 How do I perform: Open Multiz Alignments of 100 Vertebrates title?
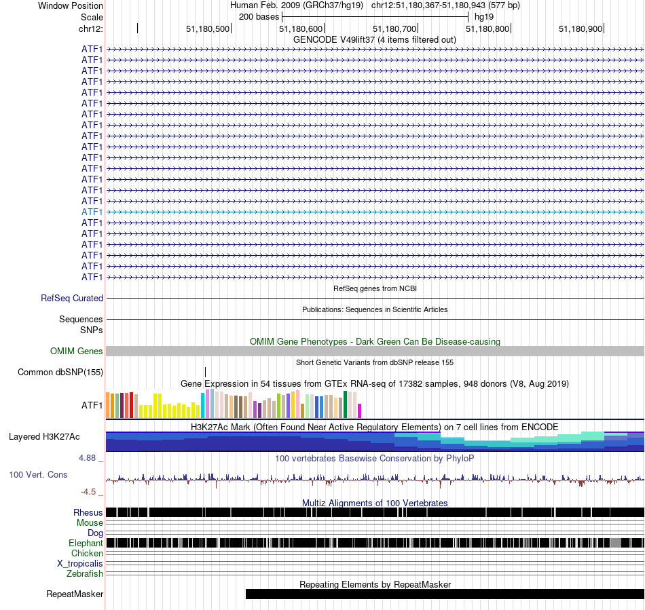[x=375, y=503]
